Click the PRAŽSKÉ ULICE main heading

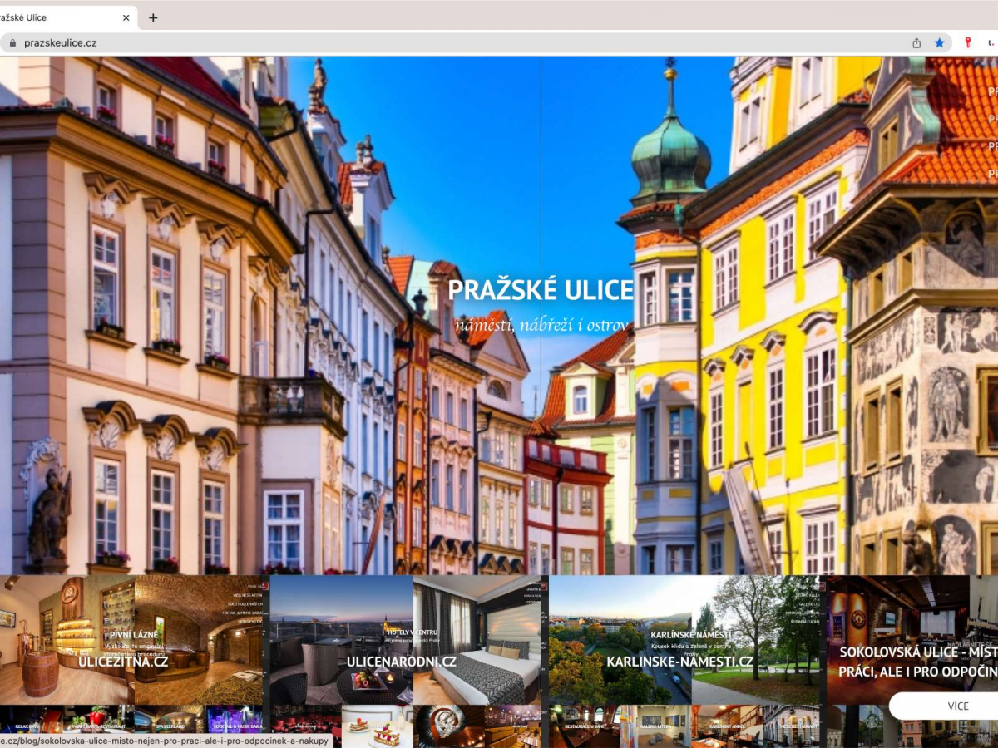click(x=541, y=290)
